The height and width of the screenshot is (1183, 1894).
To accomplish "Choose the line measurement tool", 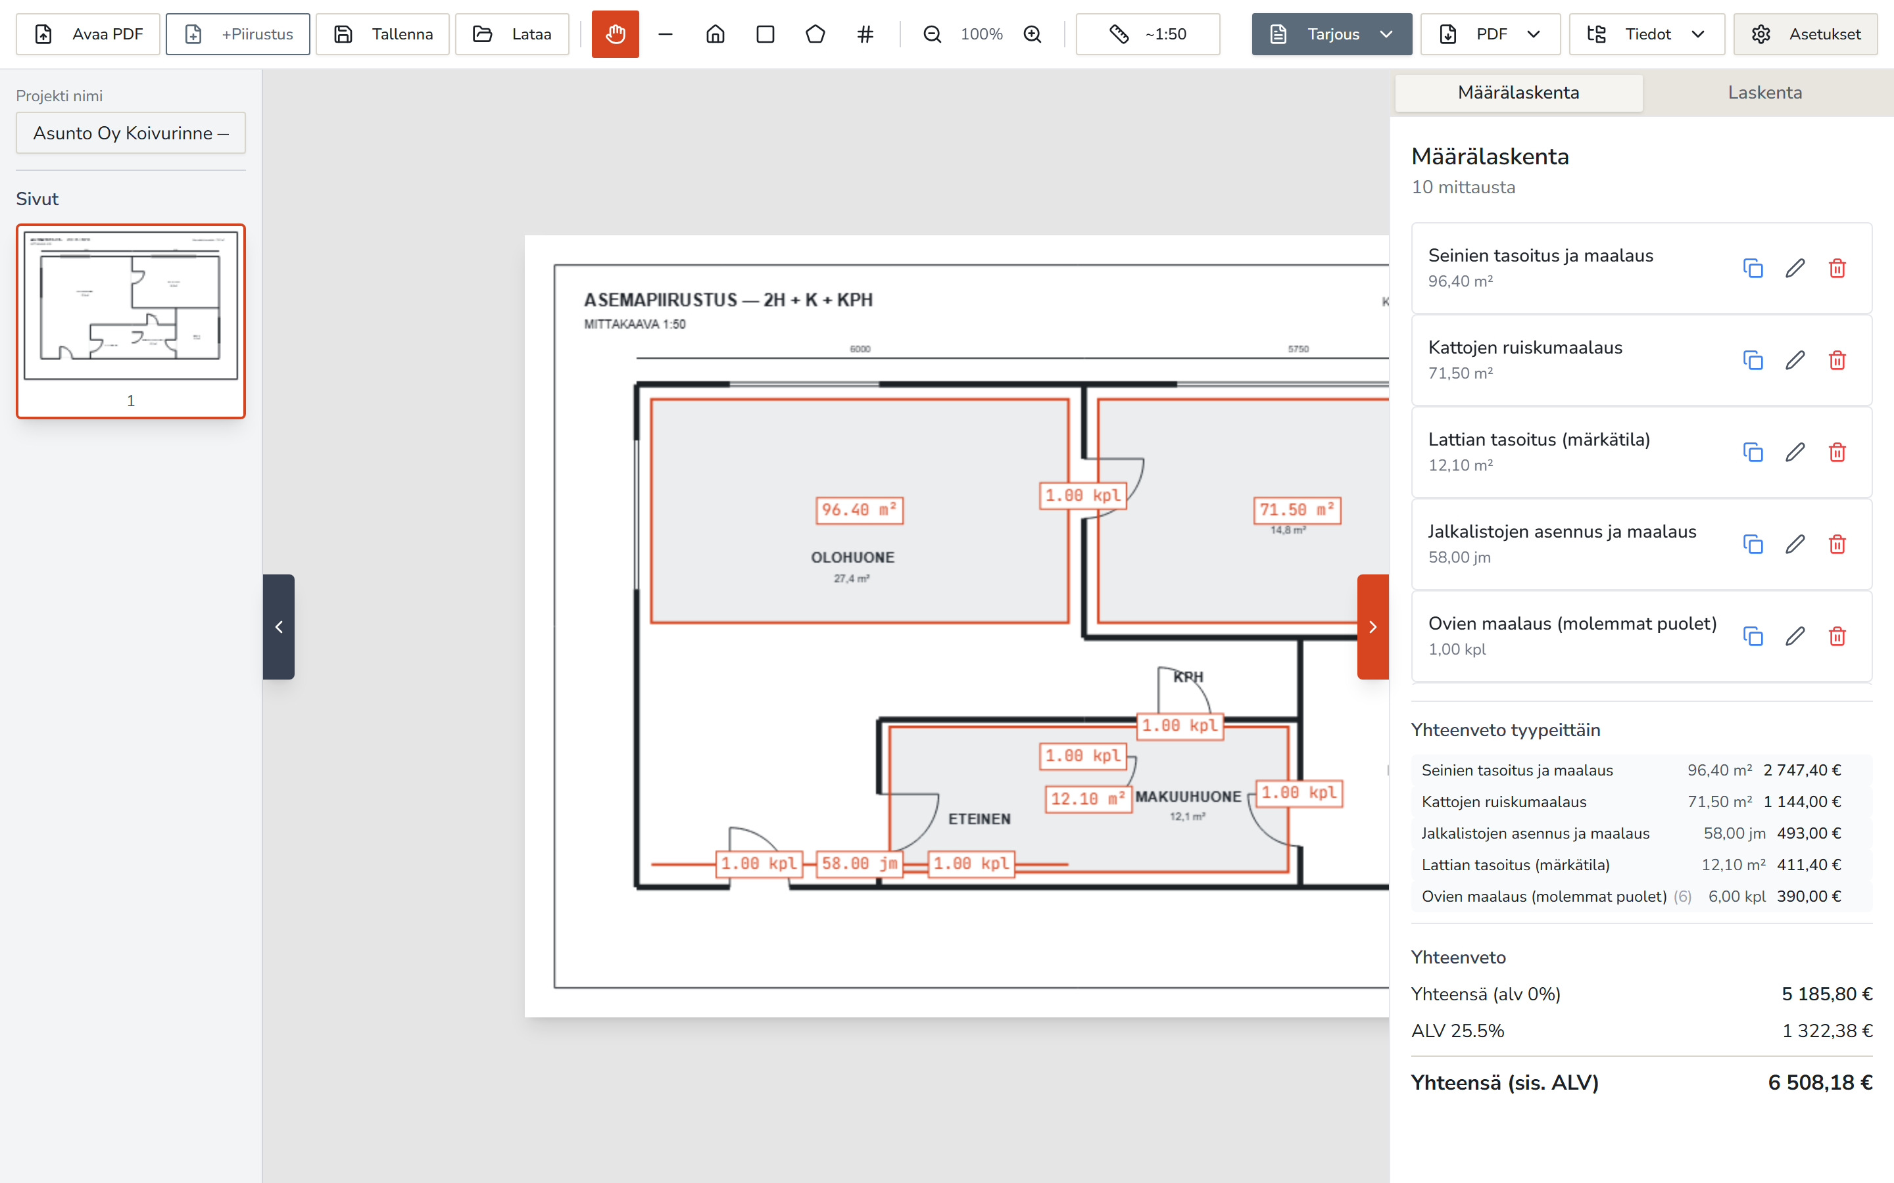I will click(x=666, y=34).
